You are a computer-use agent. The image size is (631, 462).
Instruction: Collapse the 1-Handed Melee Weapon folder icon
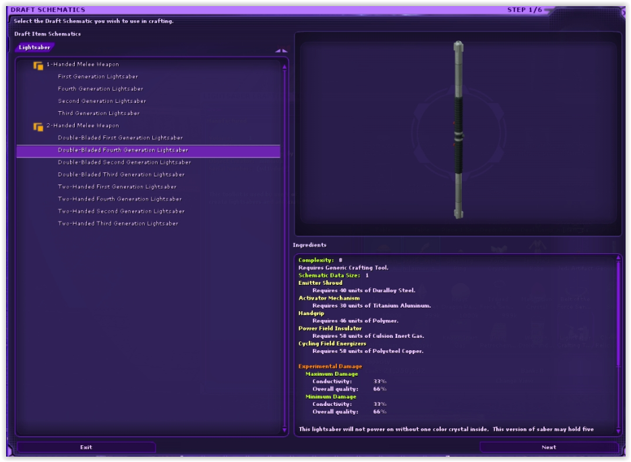click(38, 65)
